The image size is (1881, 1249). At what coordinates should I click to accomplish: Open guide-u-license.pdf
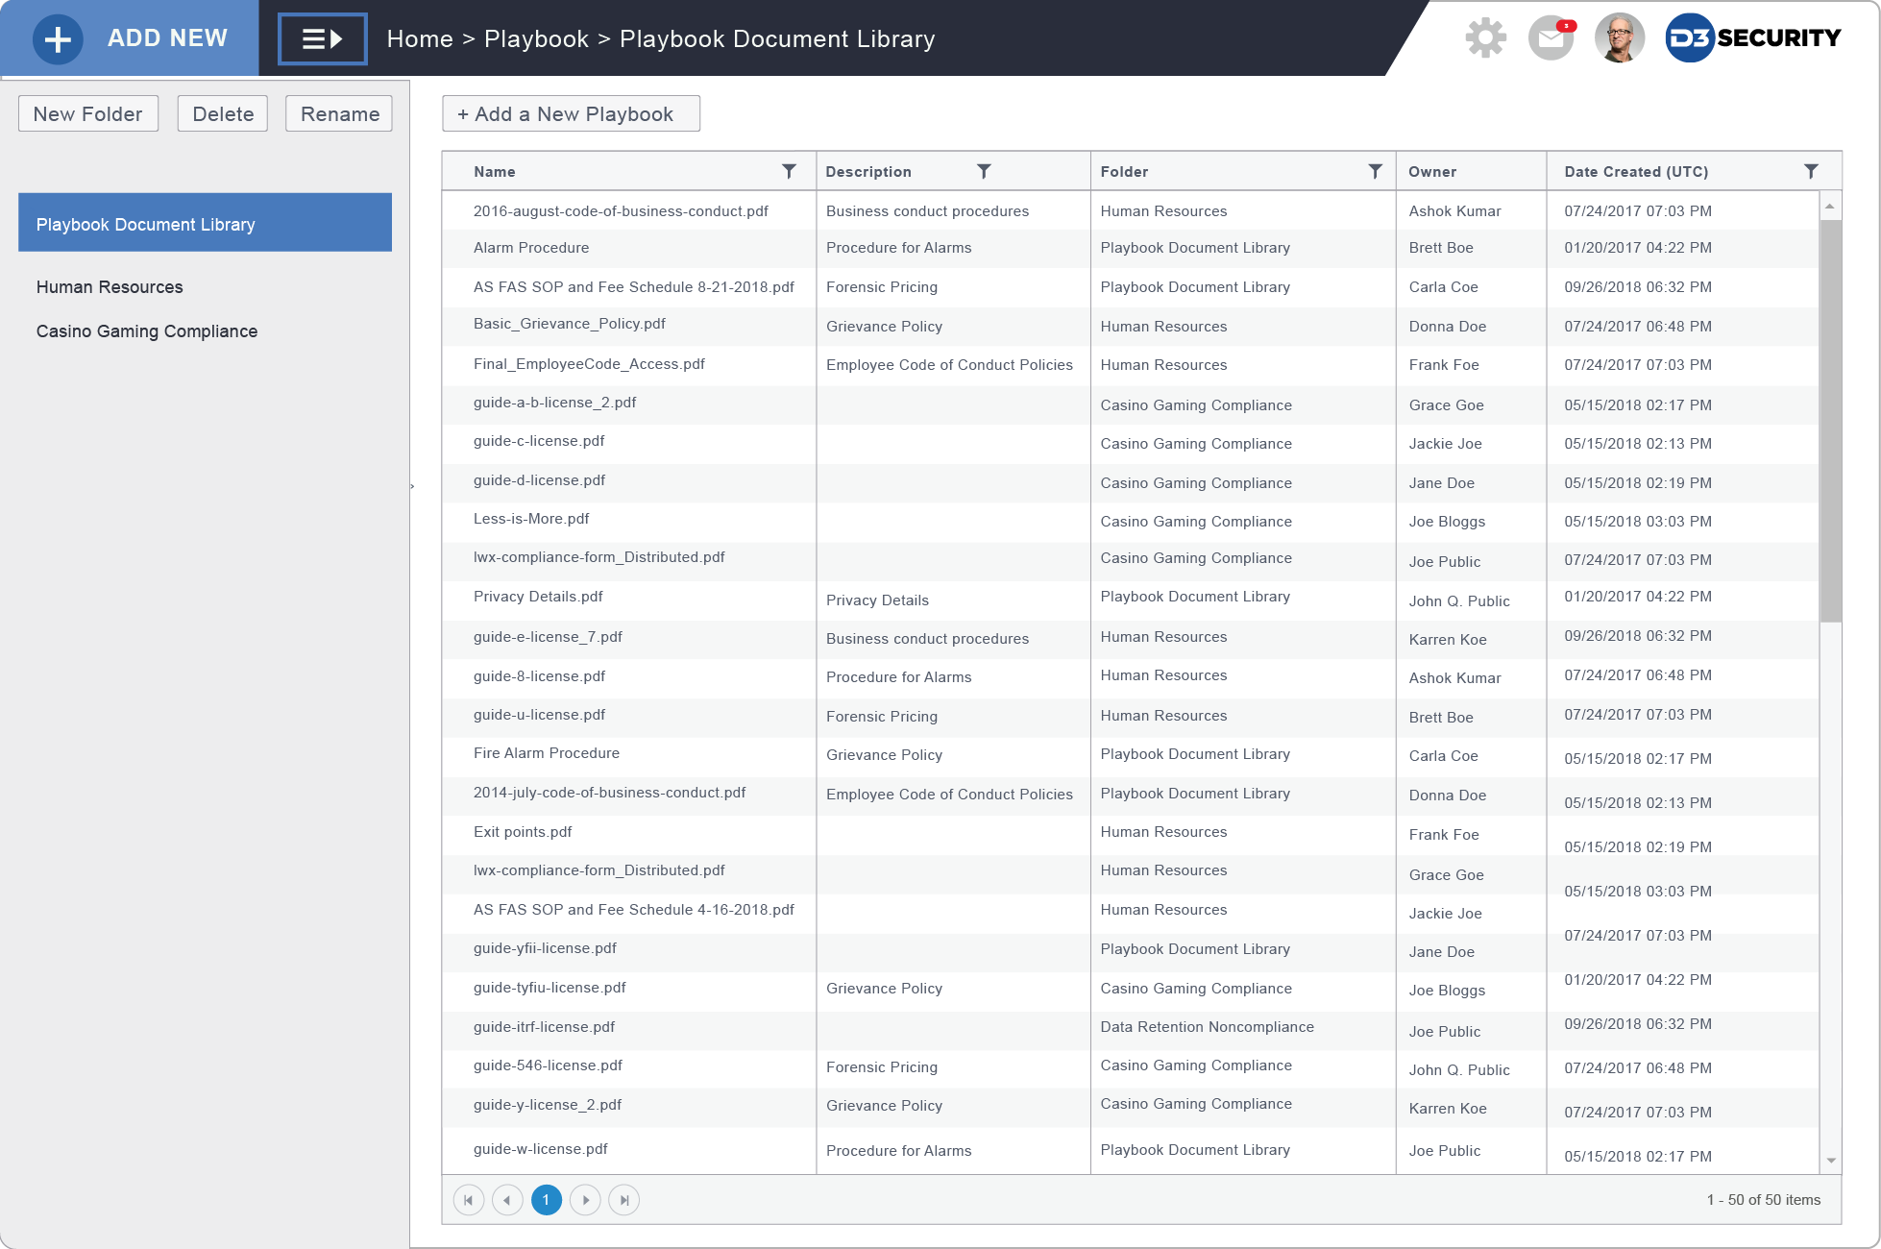click(x=539, y=715)
